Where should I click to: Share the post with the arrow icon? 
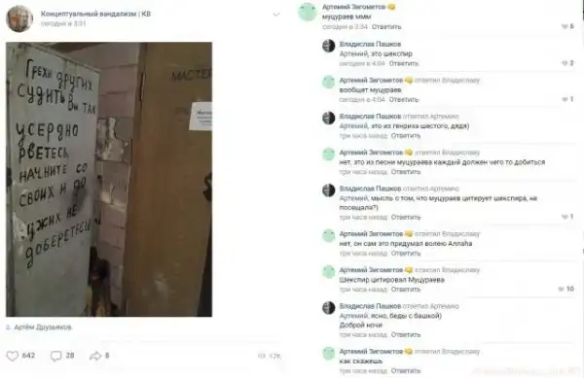[x=95, y=356]
